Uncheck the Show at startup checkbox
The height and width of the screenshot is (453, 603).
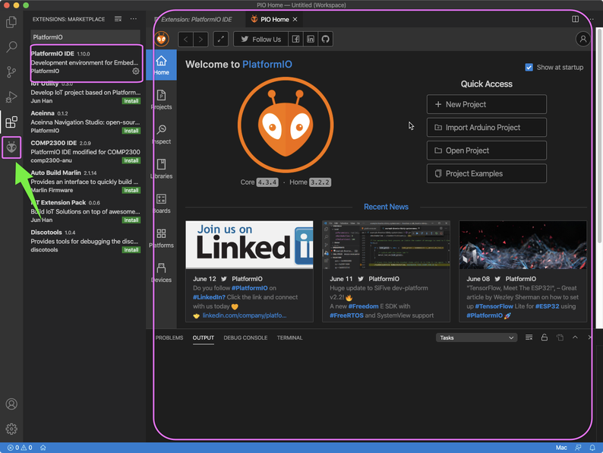(529, 67)
